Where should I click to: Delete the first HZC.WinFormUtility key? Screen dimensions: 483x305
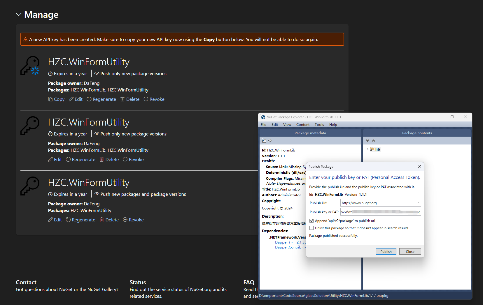[130, 99]
